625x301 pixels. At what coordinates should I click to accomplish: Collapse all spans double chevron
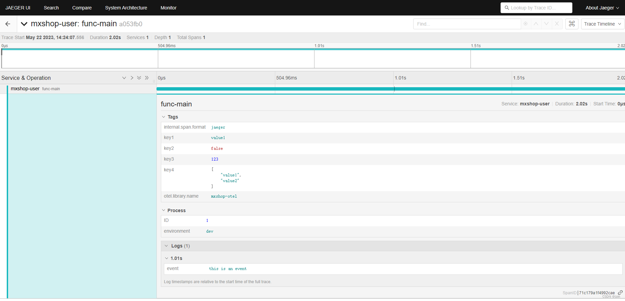pos(147,78)
